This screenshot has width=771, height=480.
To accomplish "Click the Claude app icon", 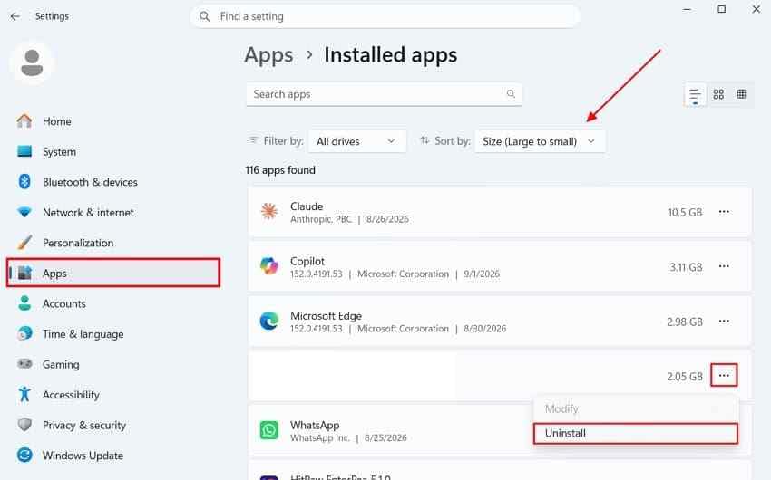I will pos(269,212).
